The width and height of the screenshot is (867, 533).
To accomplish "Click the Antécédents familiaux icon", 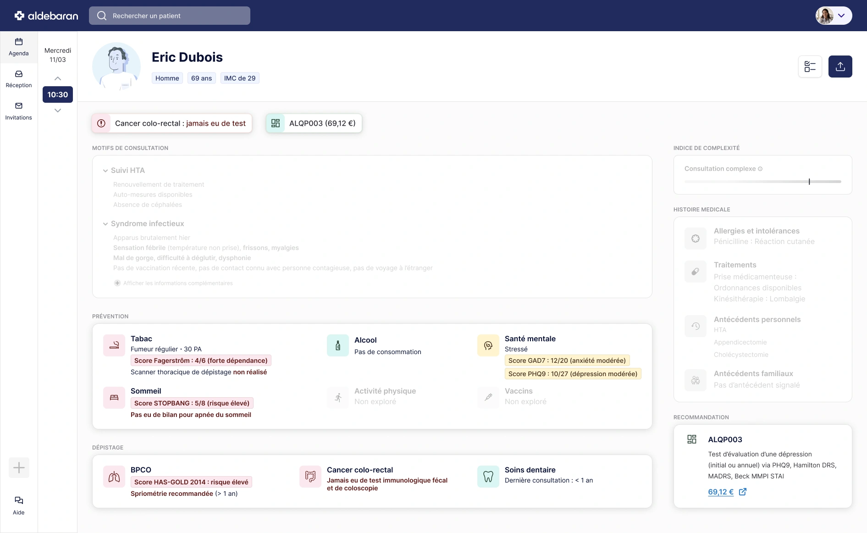I will [696, 380].
